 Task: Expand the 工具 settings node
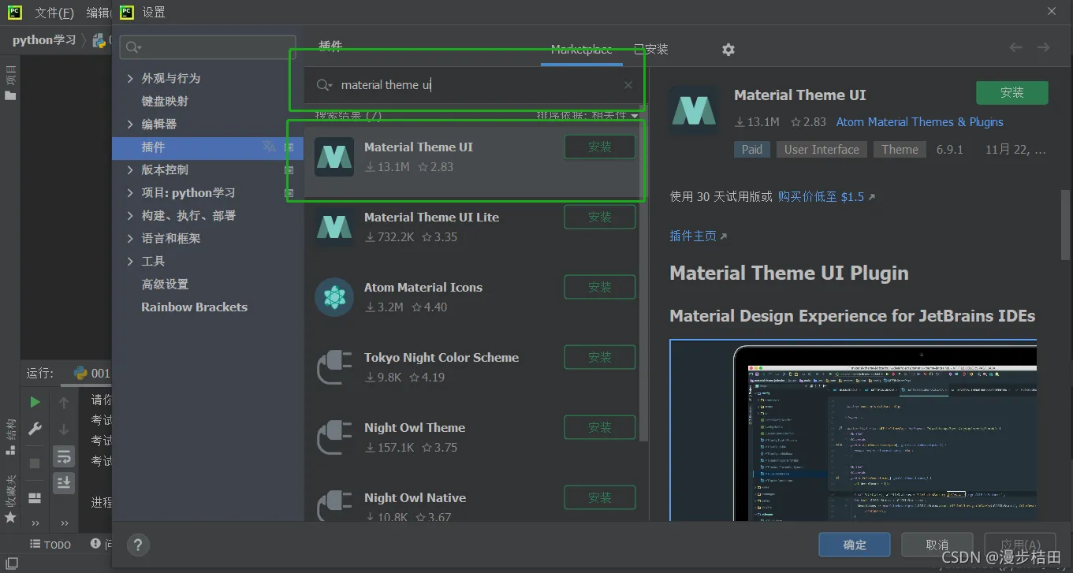[130, 262]
